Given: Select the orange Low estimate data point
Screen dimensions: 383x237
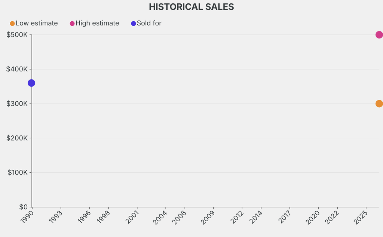Looking at the screenshot, I should 379,104.
